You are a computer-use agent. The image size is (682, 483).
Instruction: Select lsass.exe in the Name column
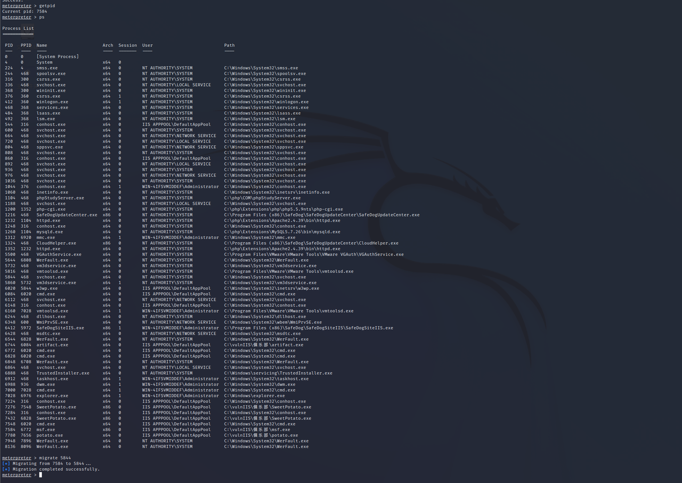(x=48, y=113)
